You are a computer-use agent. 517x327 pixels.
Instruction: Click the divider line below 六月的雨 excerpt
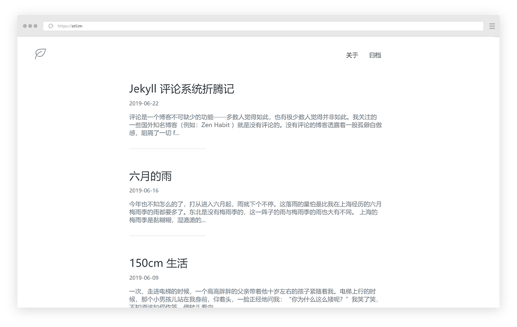click(x=167, y=236)
